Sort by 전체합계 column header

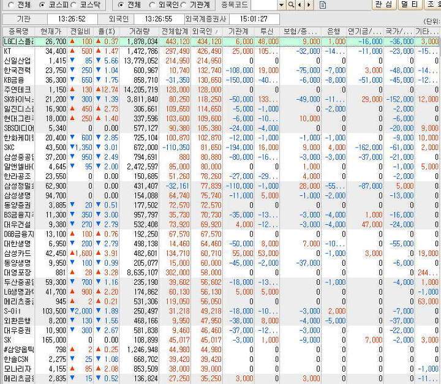175,31
